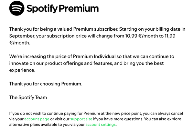Click the word "cancel" in the footer note
Screen dimensions: 194x129
pyautogui.click(x=177, y=114)
